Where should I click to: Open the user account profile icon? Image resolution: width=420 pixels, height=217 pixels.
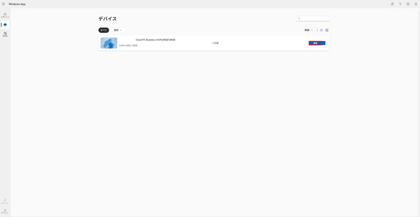(416, 4)
